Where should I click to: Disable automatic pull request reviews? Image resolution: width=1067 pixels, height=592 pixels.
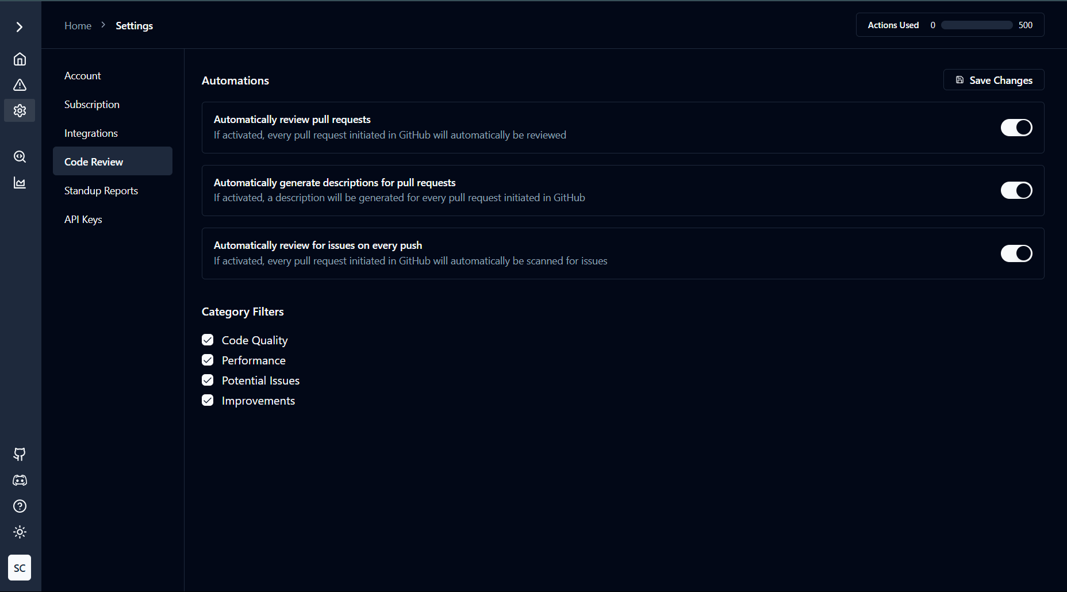1016,128
